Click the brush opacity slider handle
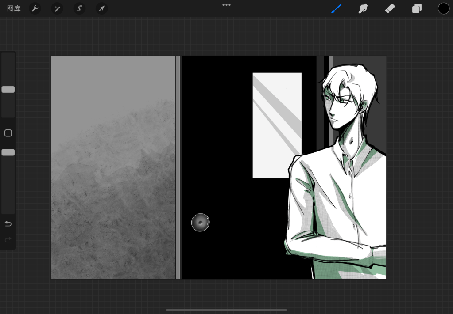This screenshot has height=314, width=453. tap(8, 152)
